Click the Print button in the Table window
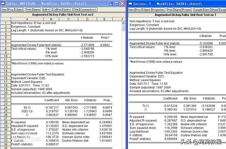The height and width of the screenshot is (149, 226). [28, 10]
